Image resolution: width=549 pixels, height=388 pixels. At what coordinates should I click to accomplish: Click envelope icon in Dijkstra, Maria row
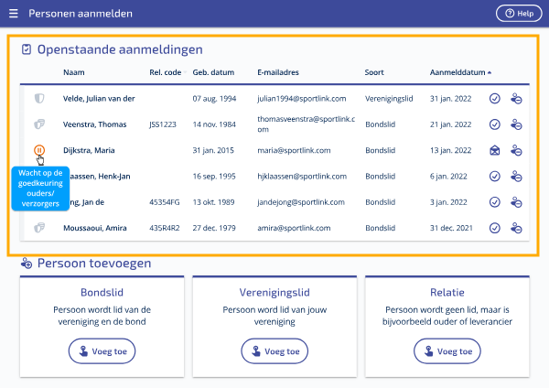[x=494, y=150]
